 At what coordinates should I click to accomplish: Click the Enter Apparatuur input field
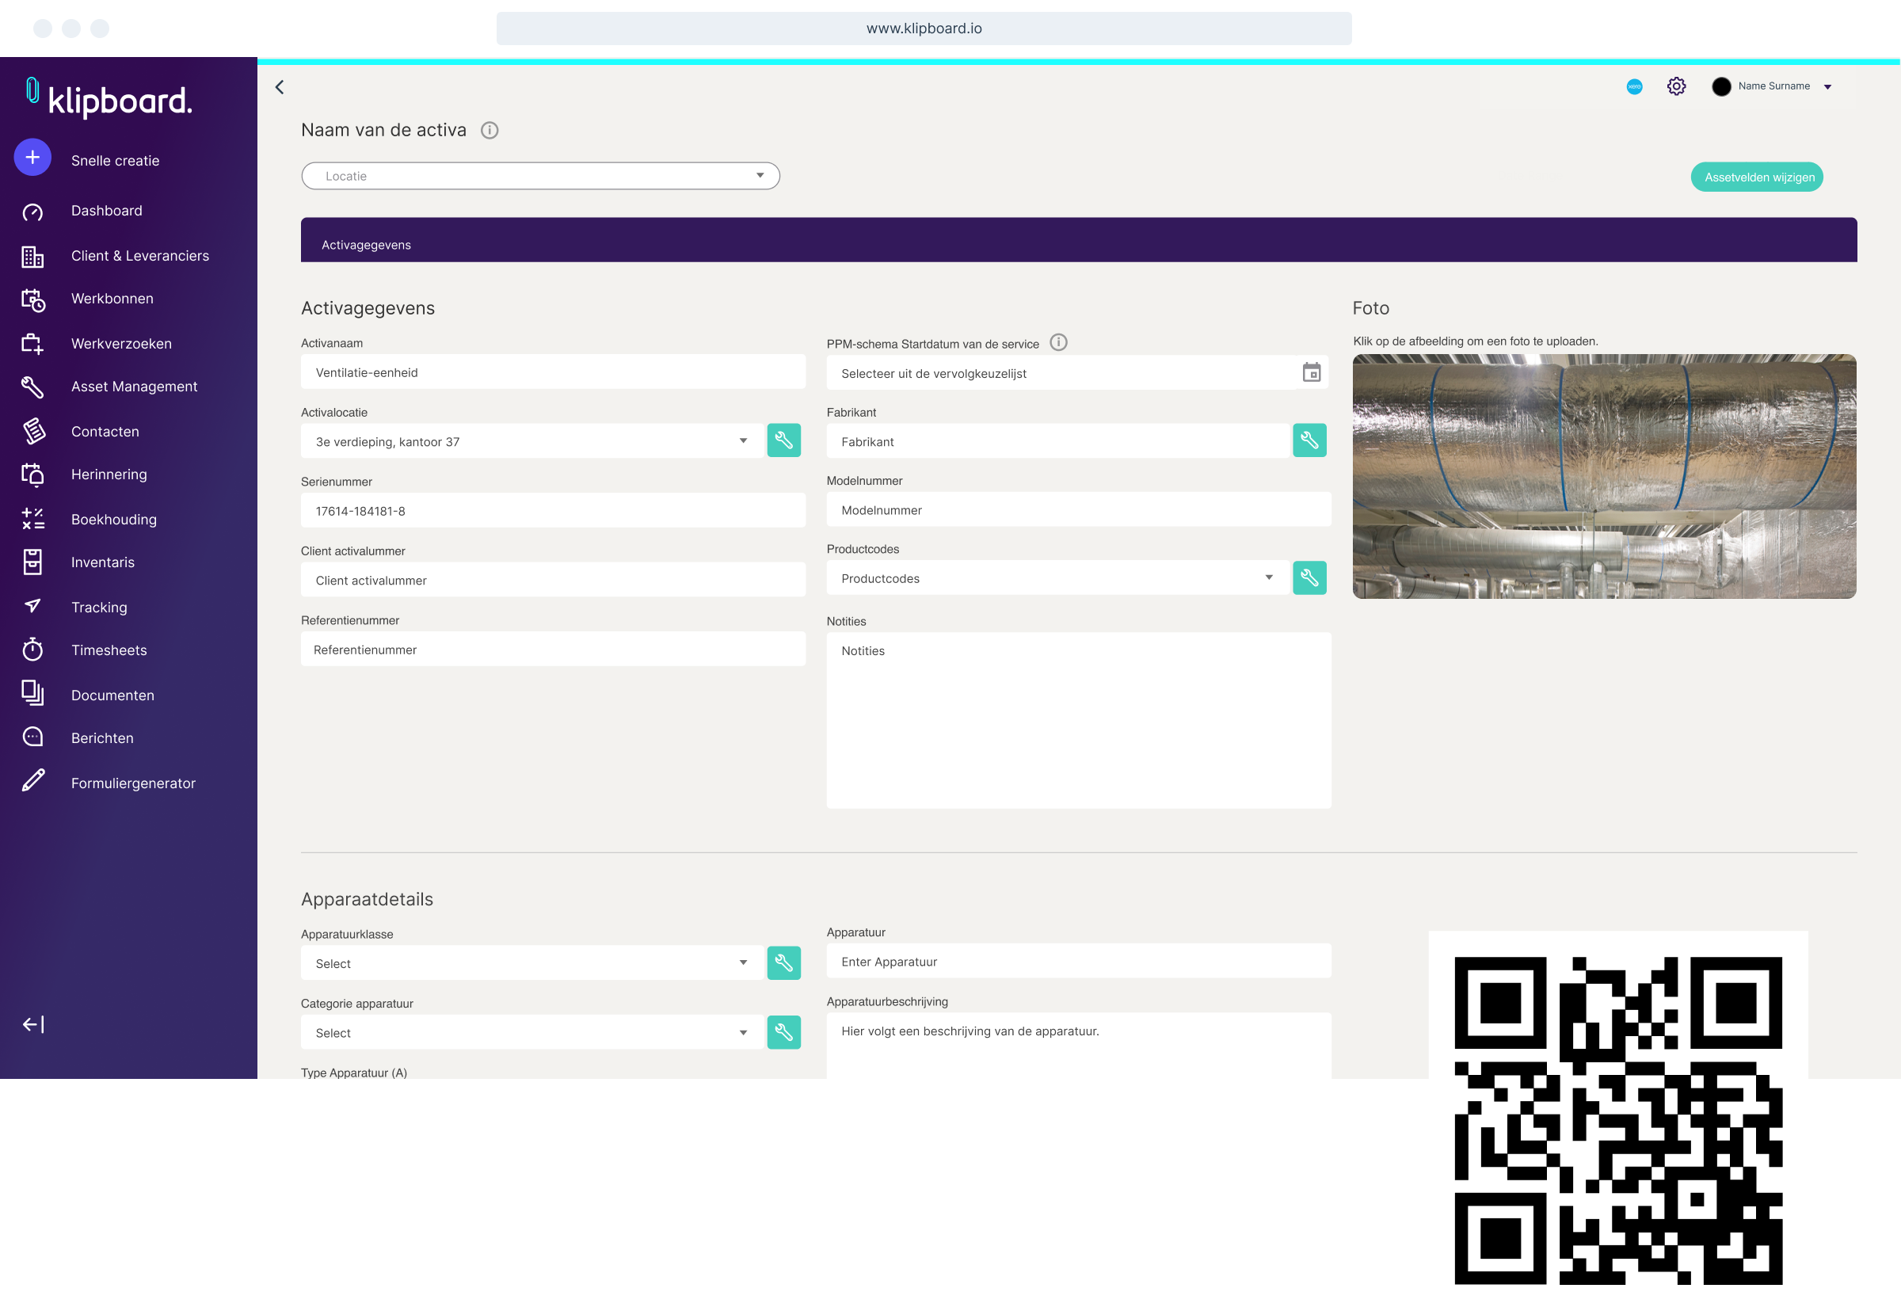pos(1080,962)
